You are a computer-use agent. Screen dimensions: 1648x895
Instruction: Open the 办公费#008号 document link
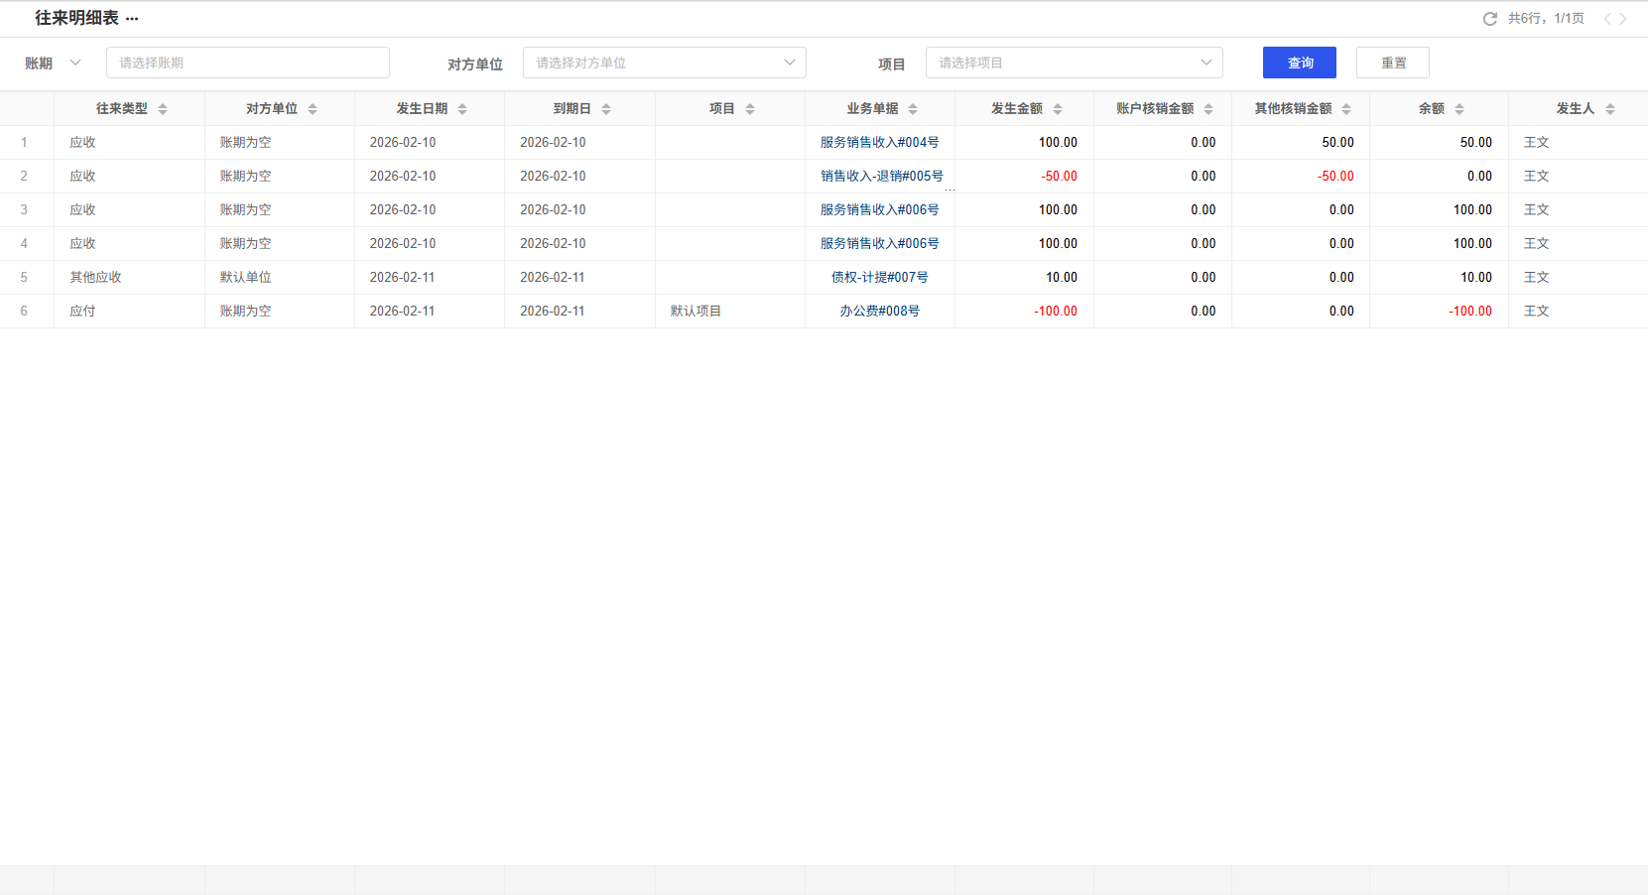879,312
